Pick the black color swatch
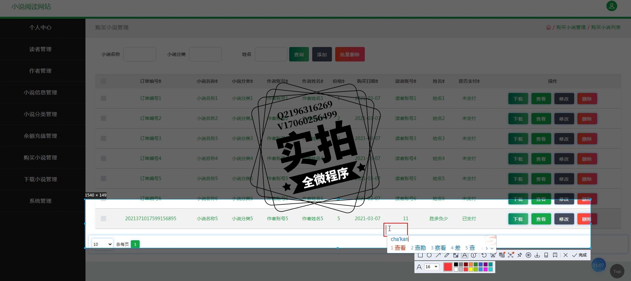The height and width of the screenshot is (281, 631). click(456, 265)
